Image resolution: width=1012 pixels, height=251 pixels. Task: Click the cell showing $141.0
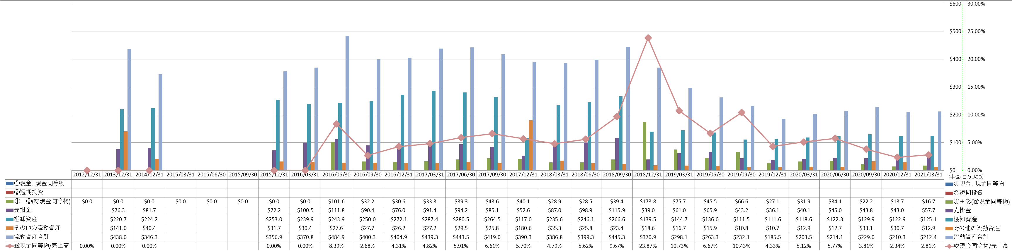[118, 228]
